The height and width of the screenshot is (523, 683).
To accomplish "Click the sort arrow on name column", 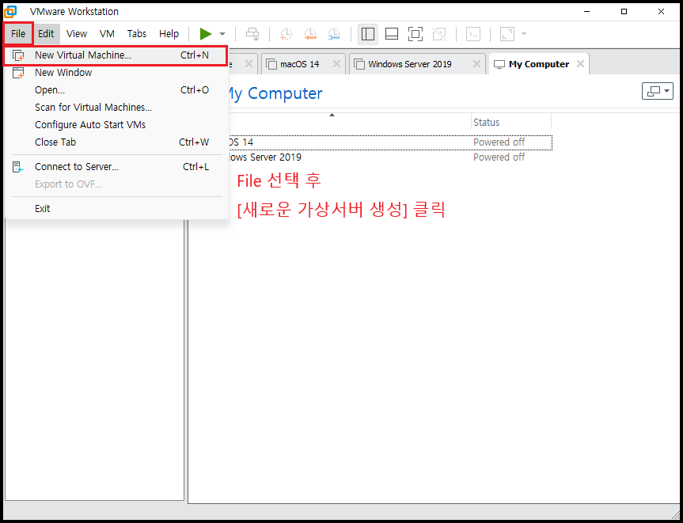I will point(332,115).
